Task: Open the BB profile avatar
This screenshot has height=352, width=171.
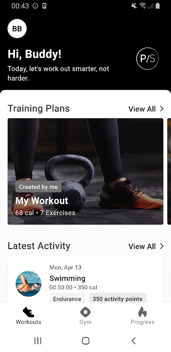Action: [x=17, y=29]
